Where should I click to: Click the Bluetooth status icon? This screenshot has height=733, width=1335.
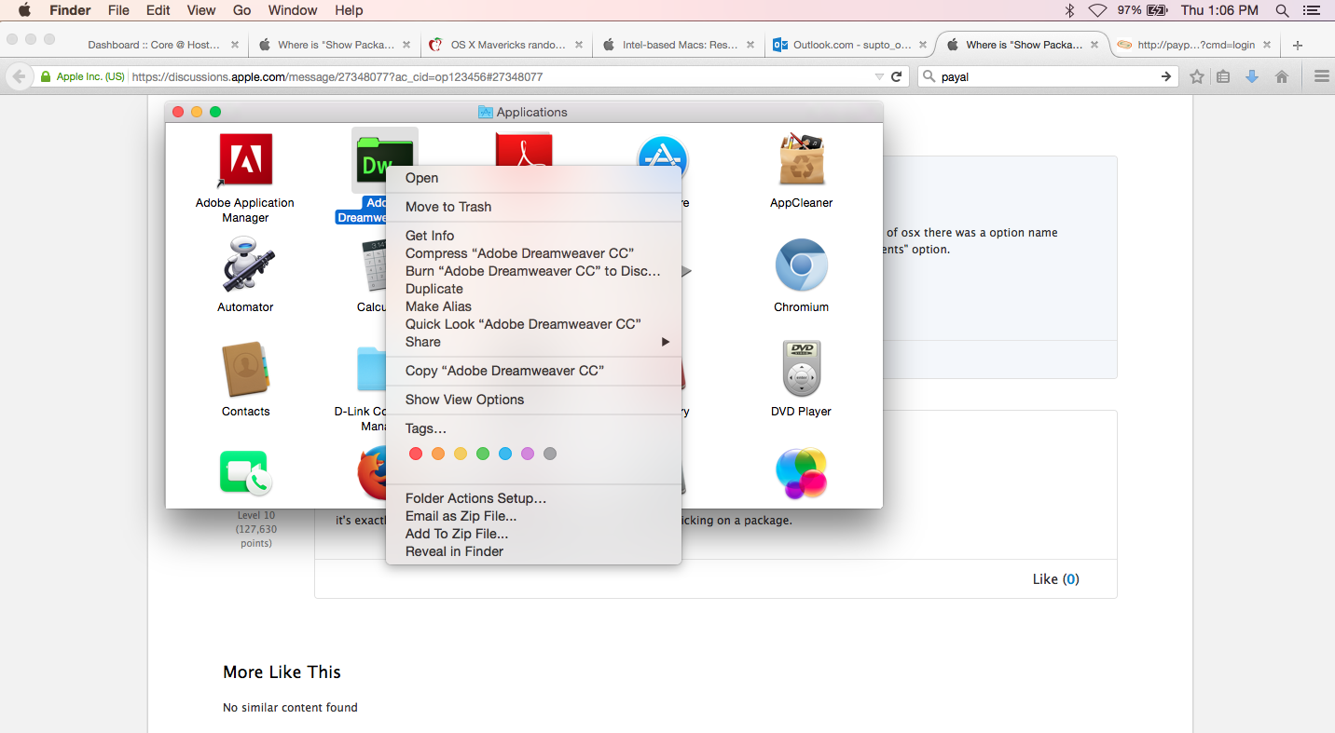(x=1069, y=10)
